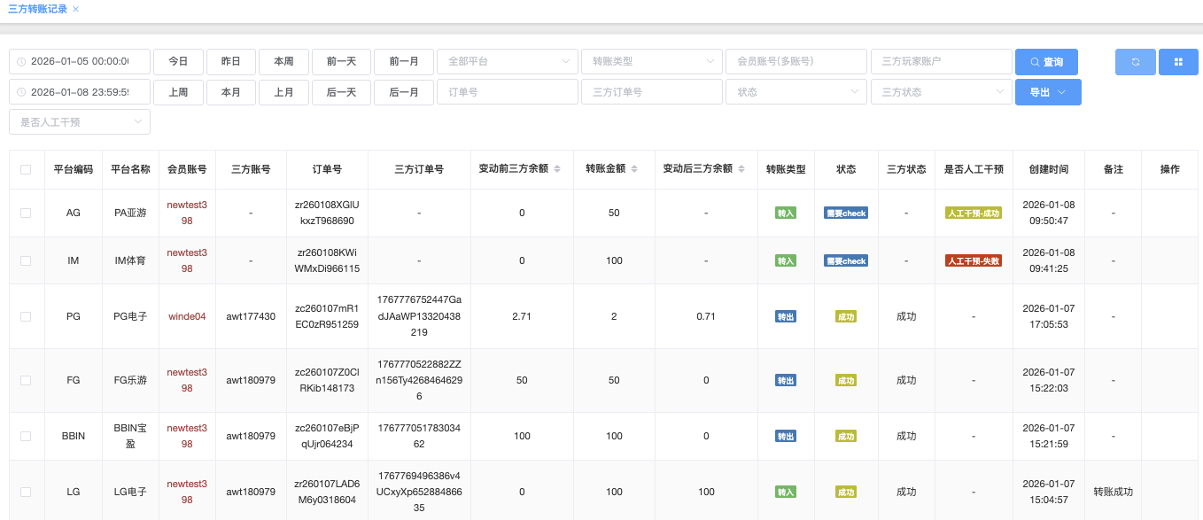Image resolution: width=1203 pixels, height=520 pixels.
Task: Sort by 变动后三方余额 column arrows
Action: pos(741,169)
